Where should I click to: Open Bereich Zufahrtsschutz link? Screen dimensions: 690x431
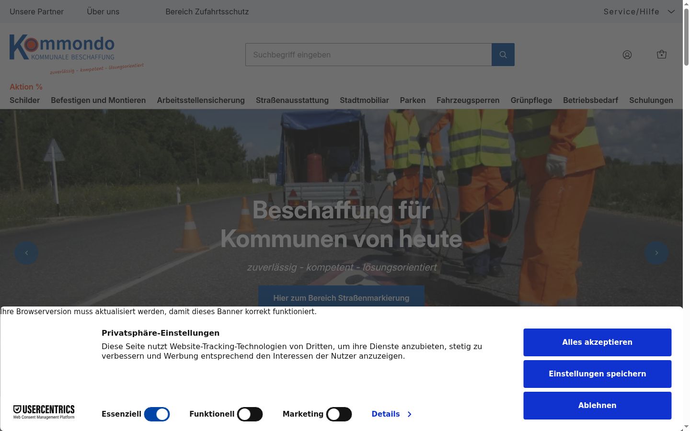click(x=207, y=11)
